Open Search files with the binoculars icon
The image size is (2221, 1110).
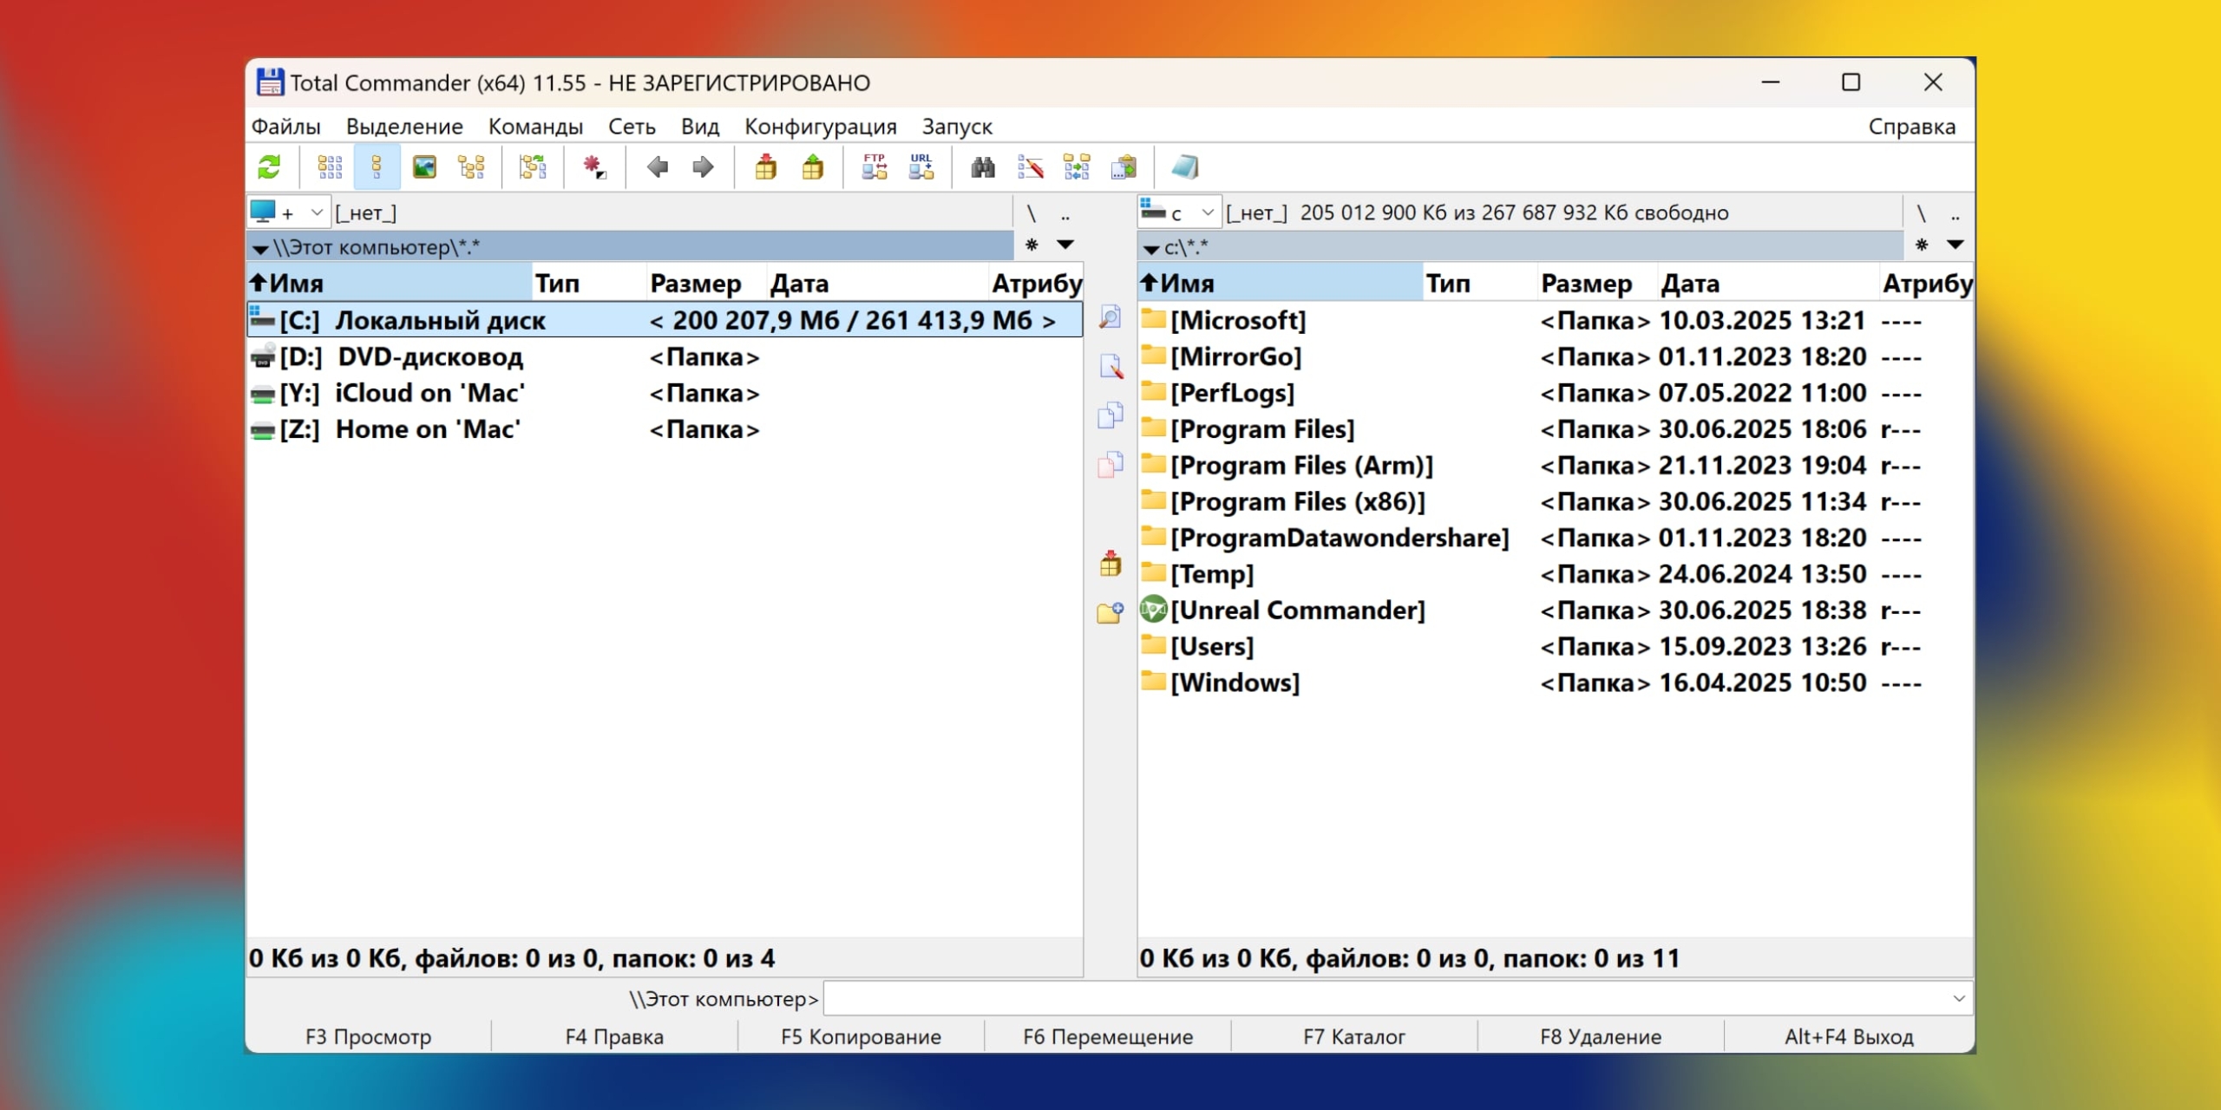(982, 166)
